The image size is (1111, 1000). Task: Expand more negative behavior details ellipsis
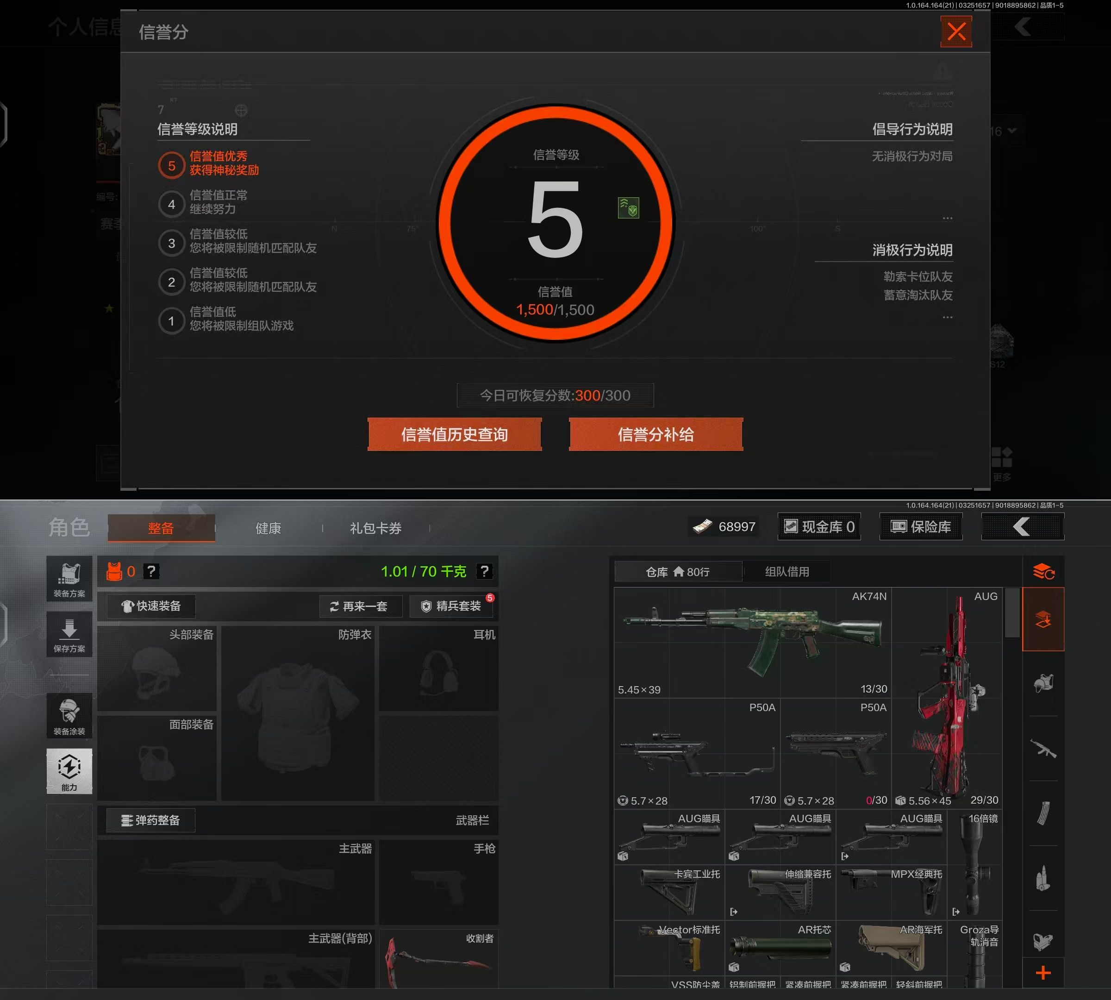947,317
